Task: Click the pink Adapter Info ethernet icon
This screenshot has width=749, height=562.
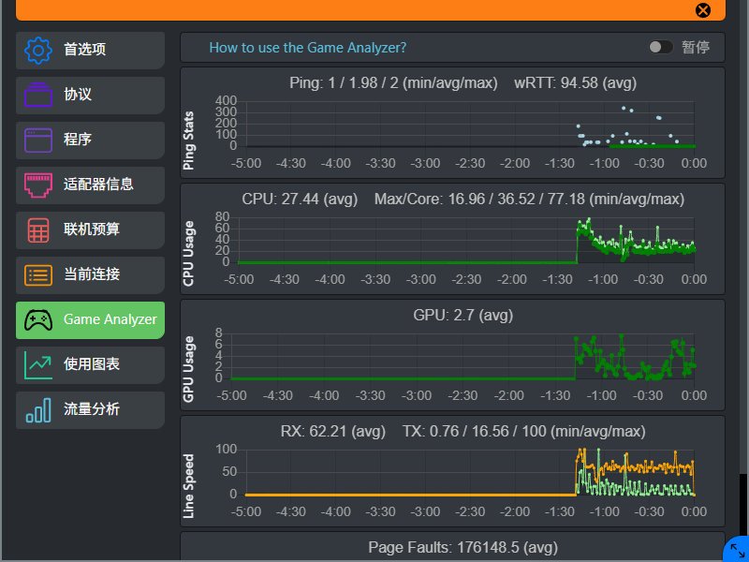Action: [x=38, y=185]
